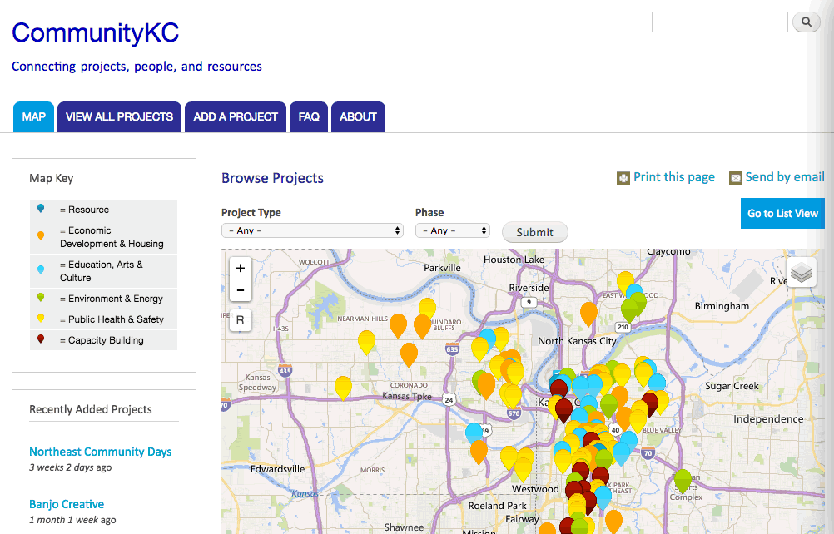Click the Send by email link
Screen dimensions: 834x534
785,177
